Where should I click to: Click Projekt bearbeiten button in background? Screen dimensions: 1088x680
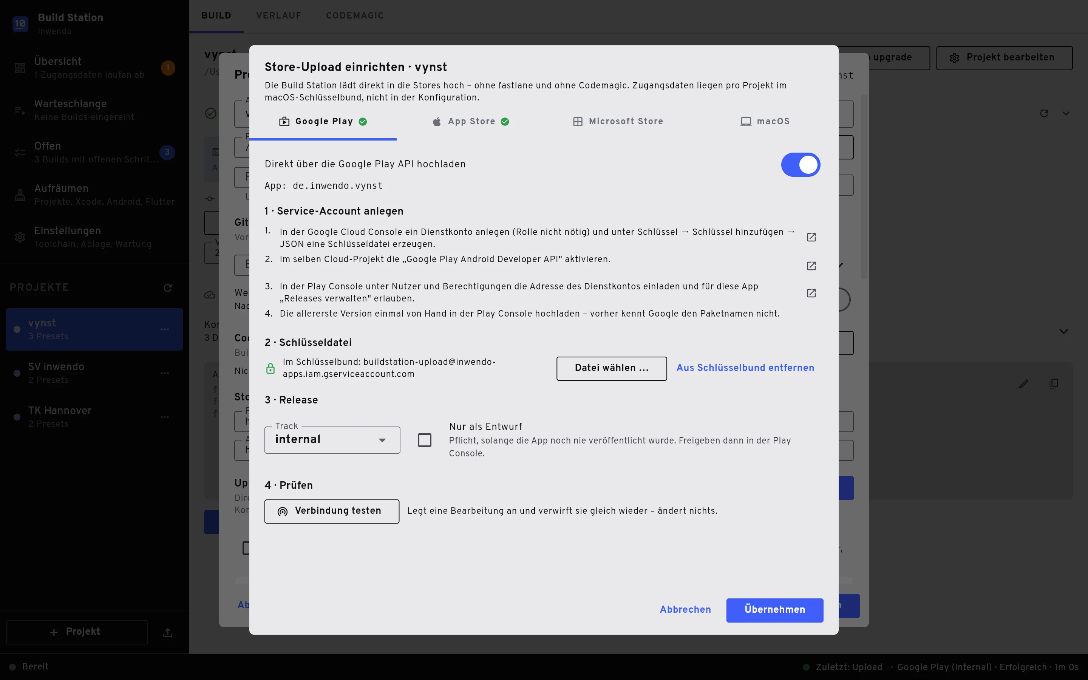click(x=1005, y=58)
